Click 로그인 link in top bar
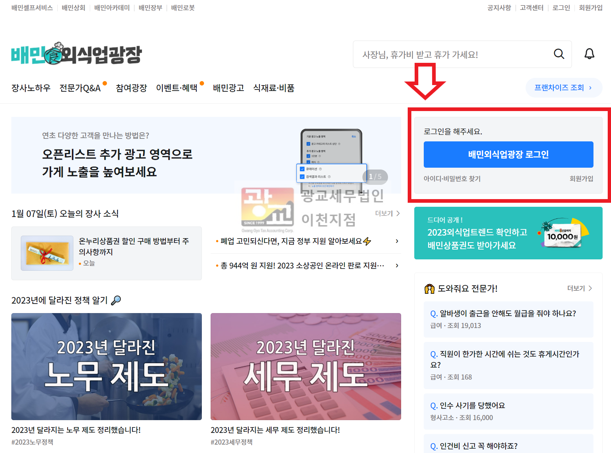 (x=561, y=8)
